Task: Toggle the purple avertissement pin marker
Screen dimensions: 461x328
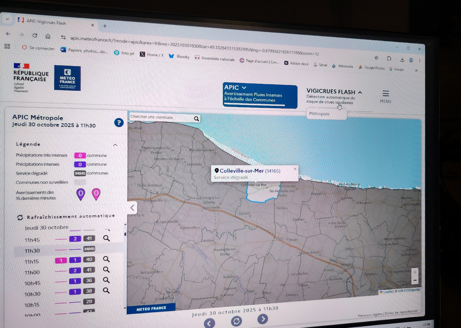Action: click(81, 194)
